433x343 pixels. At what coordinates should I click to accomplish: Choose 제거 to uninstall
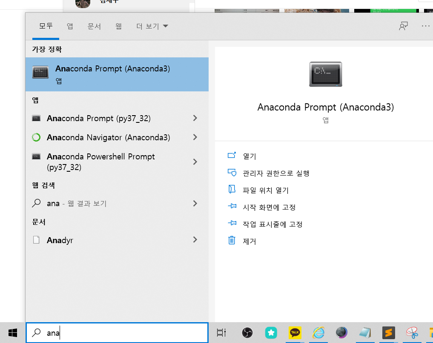(249, 241)
